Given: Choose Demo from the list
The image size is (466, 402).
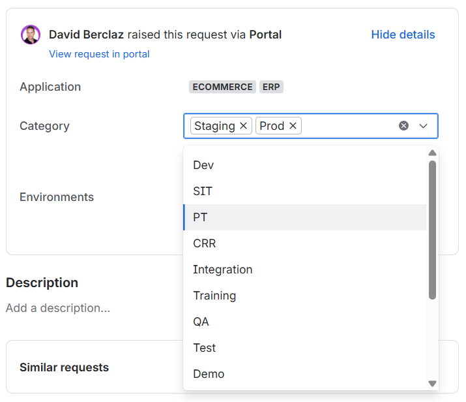Looking at the screenshot, I should [x=305, y=374].
